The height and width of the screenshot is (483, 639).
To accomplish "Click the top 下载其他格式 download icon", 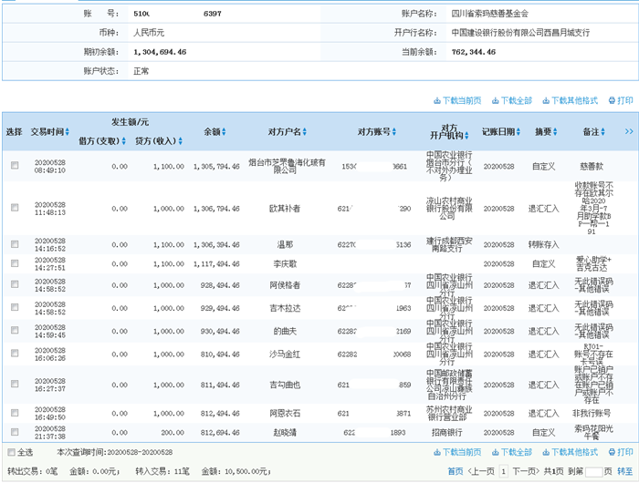I will tap(546, 100).
